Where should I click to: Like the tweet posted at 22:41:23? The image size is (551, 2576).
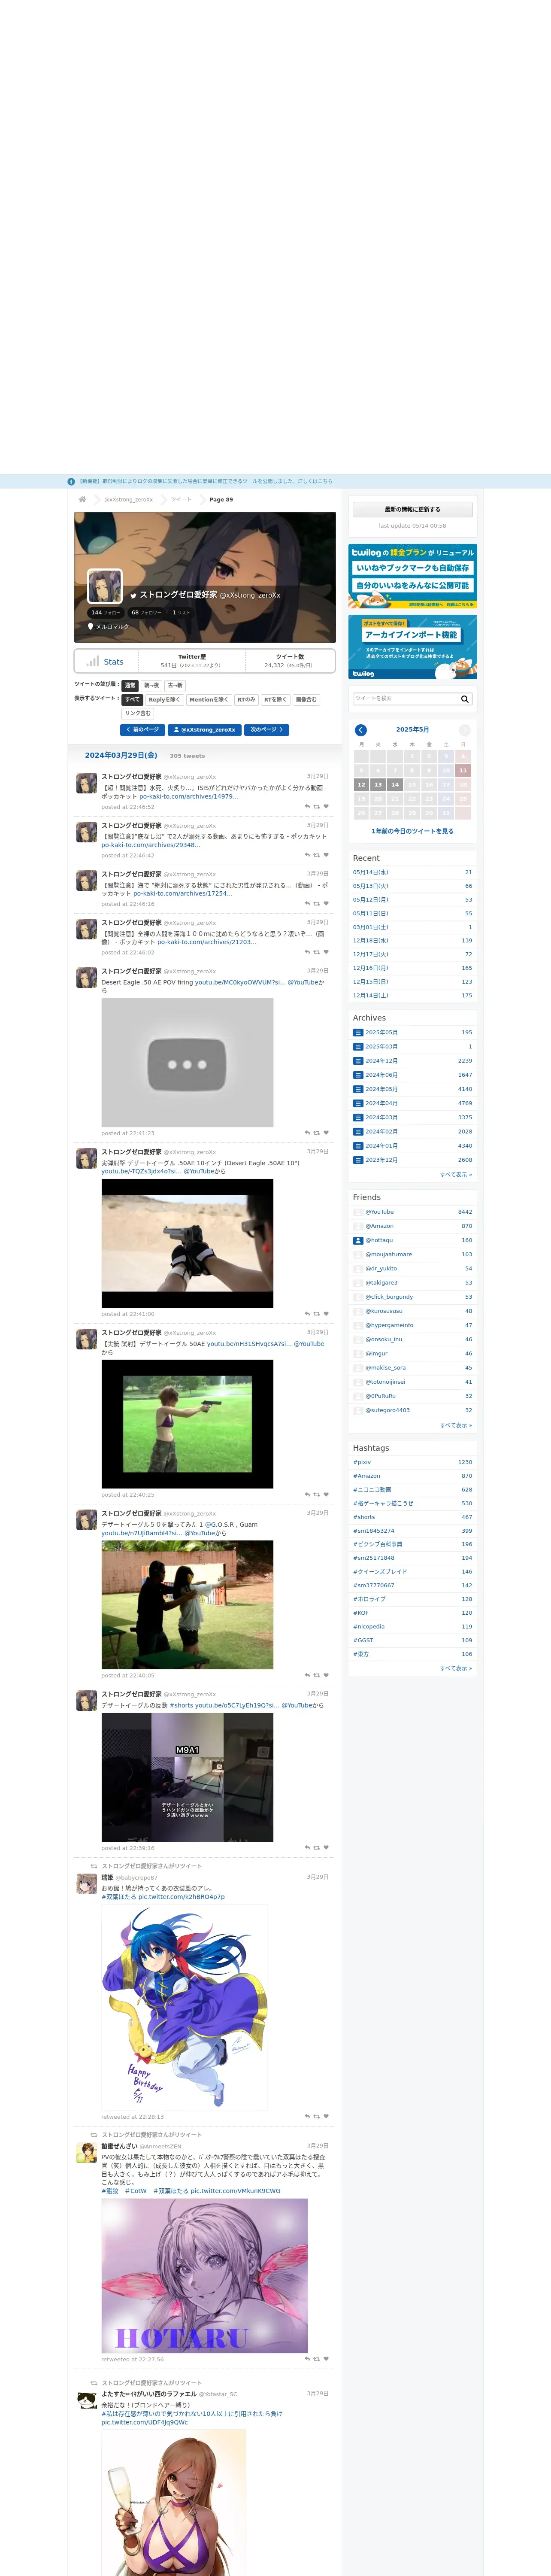click(326, 1133)
